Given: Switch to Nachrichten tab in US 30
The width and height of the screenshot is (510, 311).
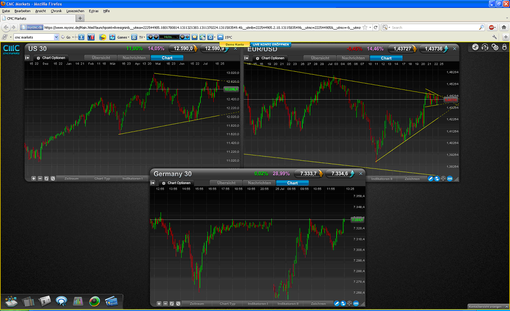Looking at the screenshot, I should [x=134, y=58].
